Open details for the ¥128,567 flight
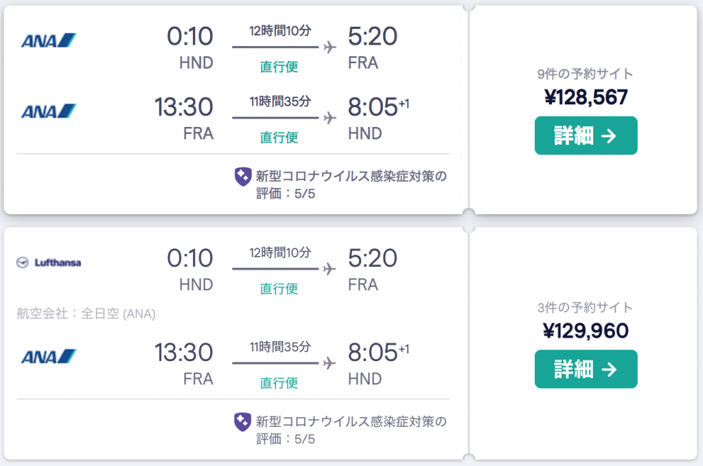Image resolution: width=703 pixels, height=466 pixels. pos(586,135)
